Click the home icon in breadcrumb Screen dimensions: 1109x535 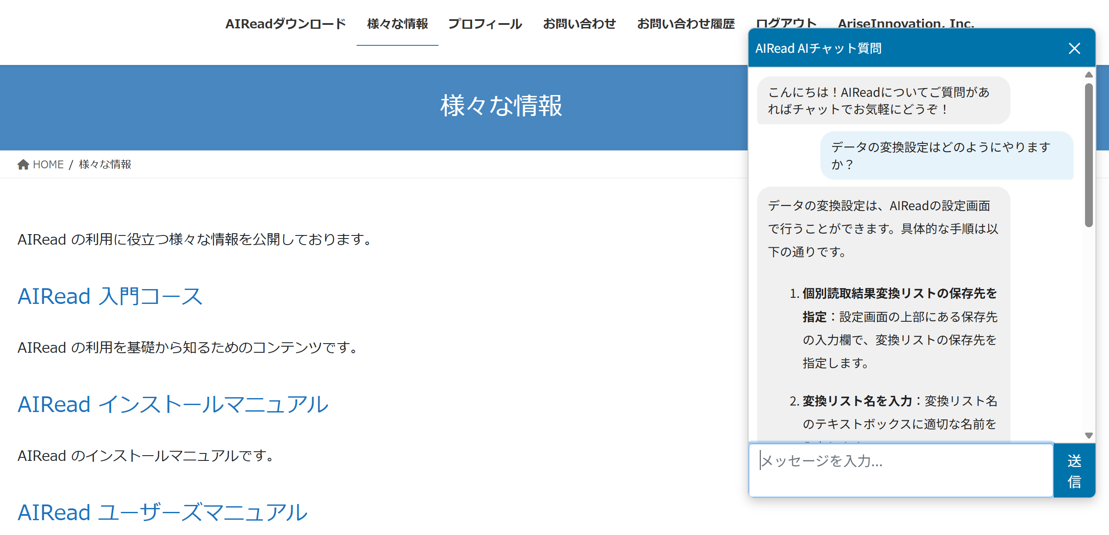click(23, 164)
